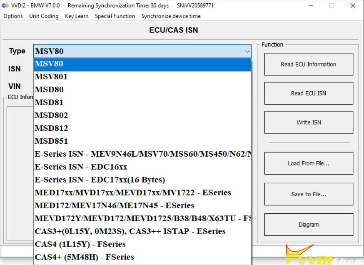
Task: Open the Special Function menu
Action: 115,16
